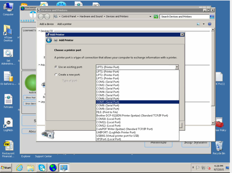The height and width of the screenshot is (173, 232).
Task: Select the Create a new port radio button
Action: tap(55, 74)
